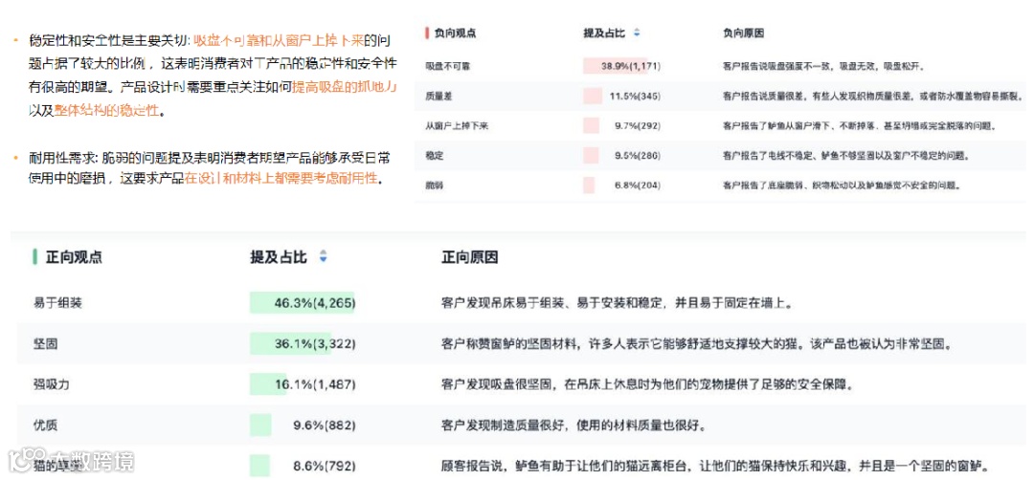Click the 易于组装 row label
Viewport: 1034px width, 480px height.
(x=58, y=303)
